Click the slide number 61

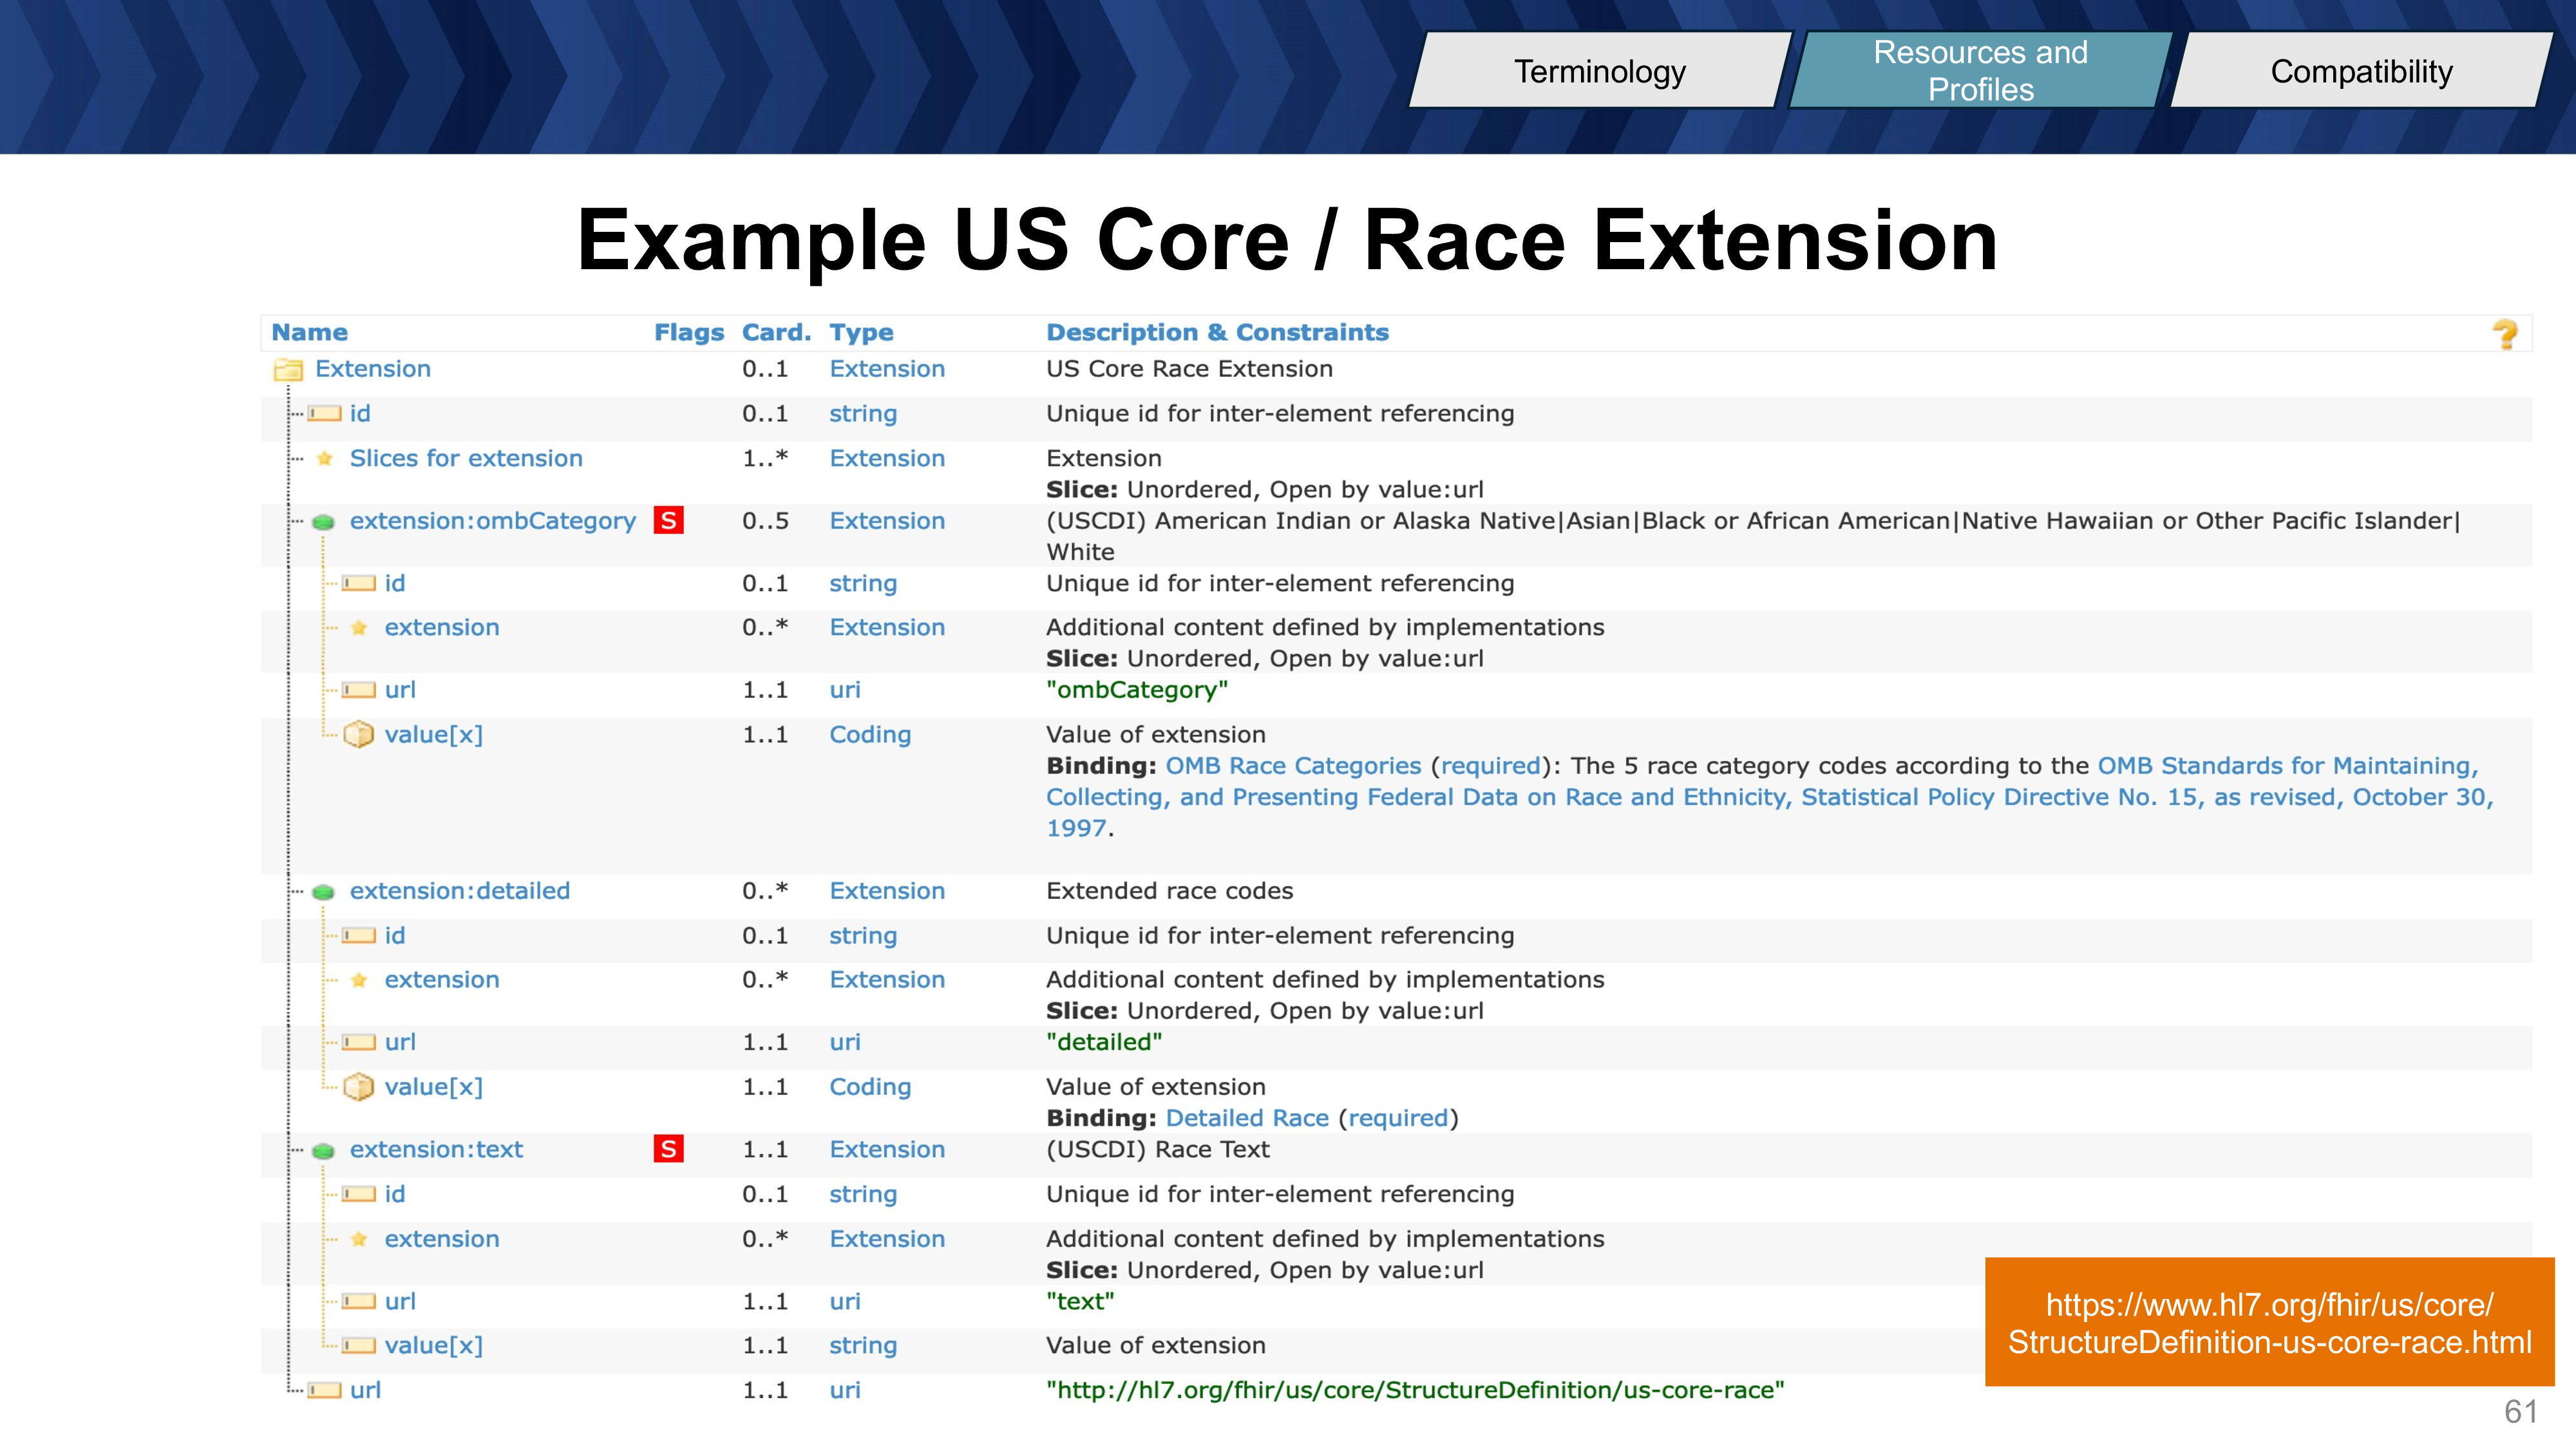click(x=2521, y=1412)
